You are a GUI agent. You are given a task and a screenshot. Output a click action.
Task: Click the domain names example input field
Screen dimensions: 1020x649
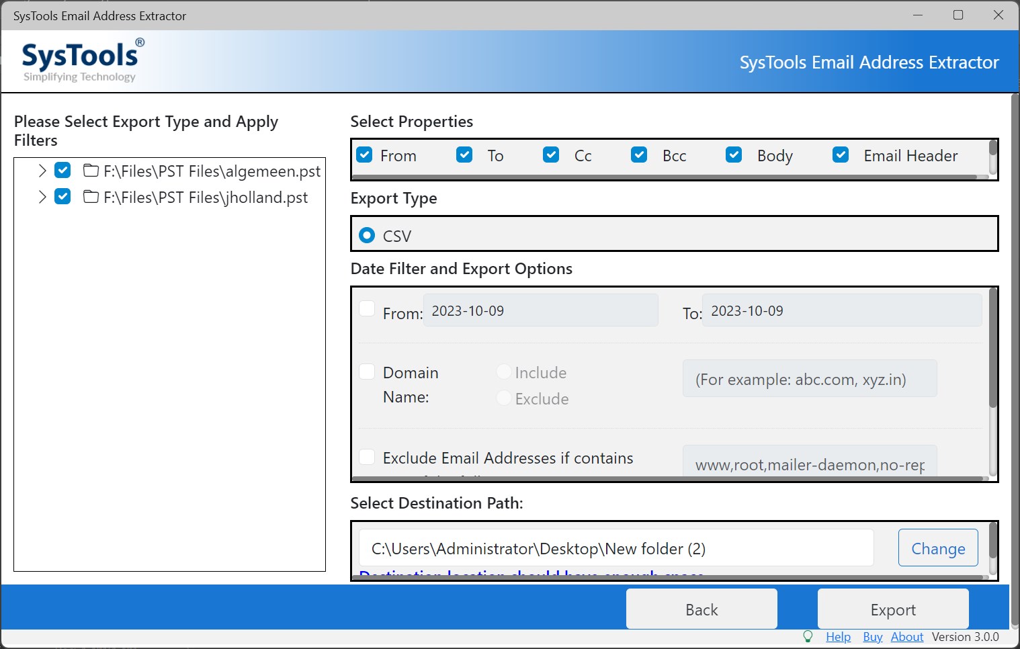810,378
